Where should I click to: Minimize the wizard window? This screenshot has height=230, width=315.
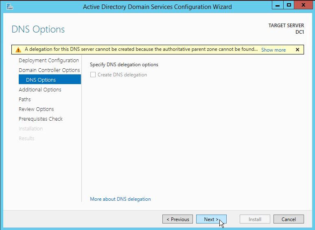pos(278,5)
